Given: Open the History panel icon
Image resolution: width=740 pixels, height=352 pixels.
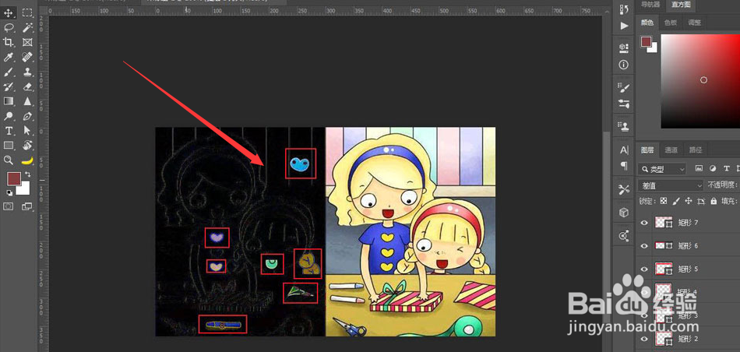Looking at the screenshot, I should 624,9.
